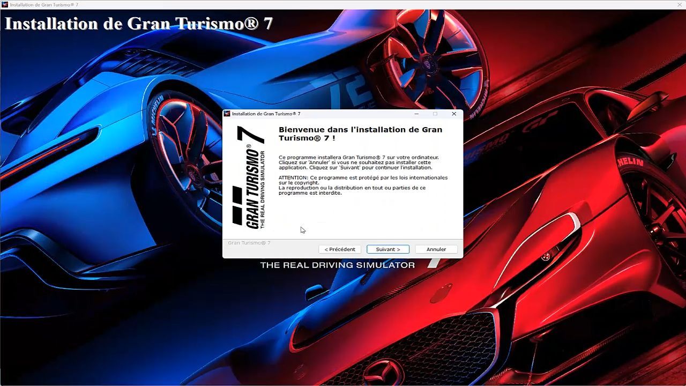Click the Suivant button to continue
686x386 pixels.
[x=388, y=249]
